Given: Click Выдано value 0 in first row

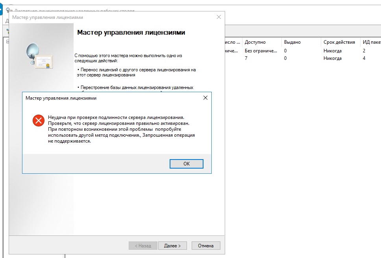Looking at the screenshot, I should (285, 51).
